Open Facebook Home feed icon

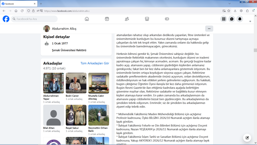coord(87,19)
